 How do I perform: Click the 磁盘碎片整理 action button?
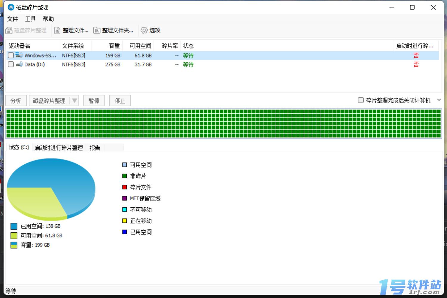pyautogui.click(x=49, y=101)
